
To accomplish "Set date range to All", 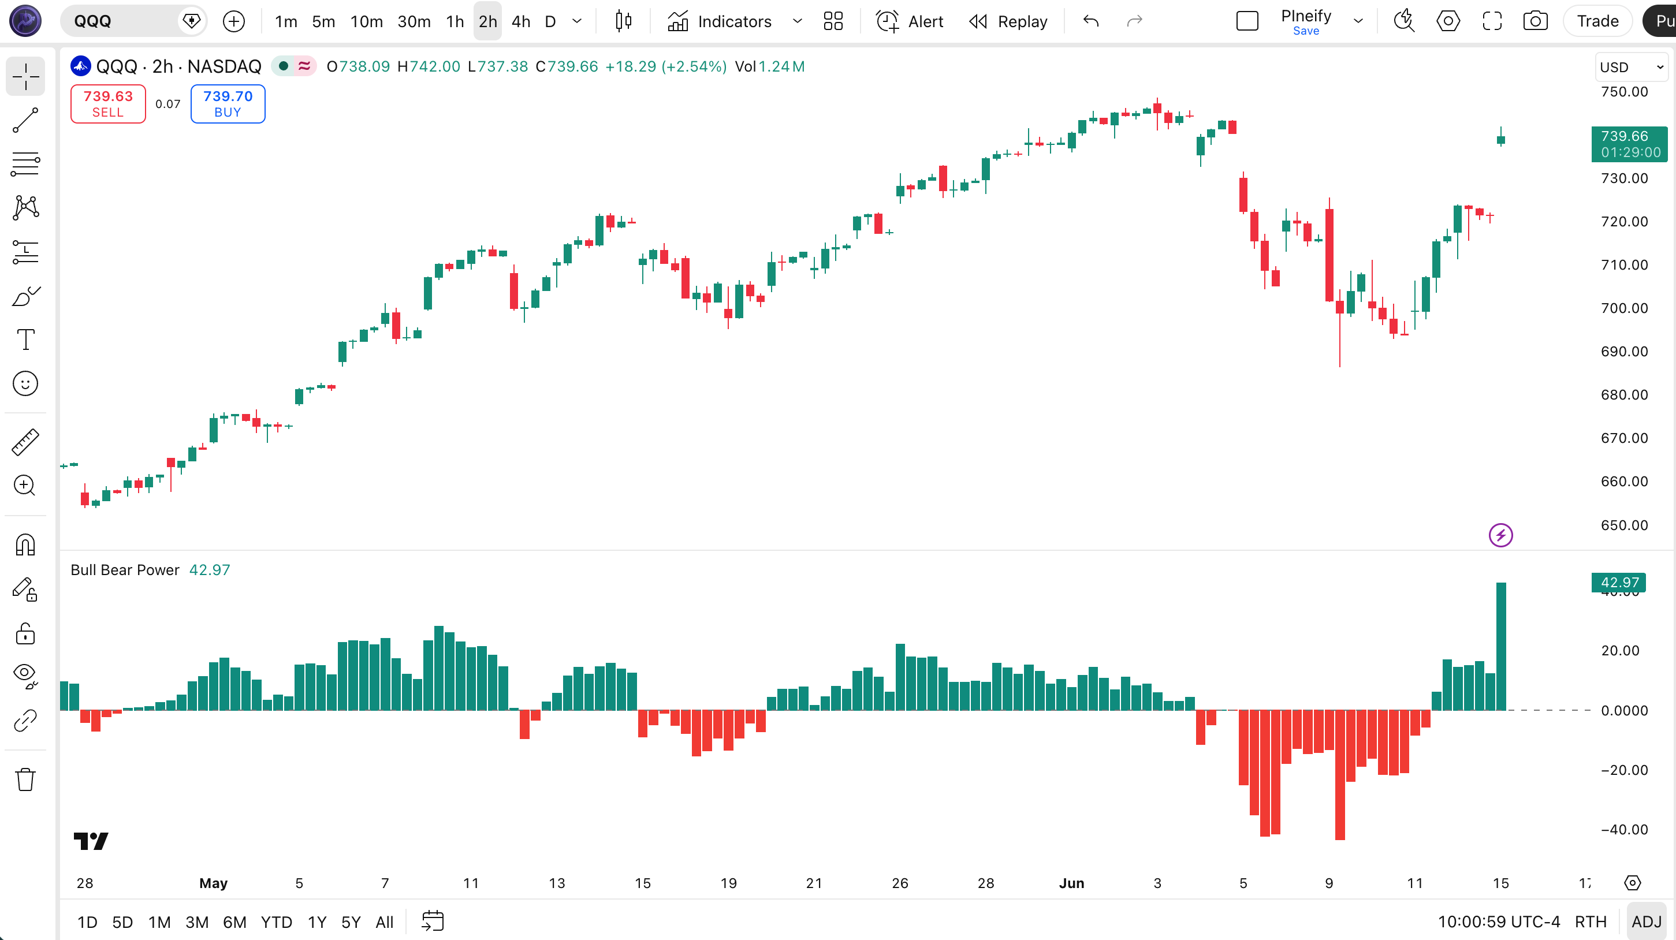I will click(385, 922).
